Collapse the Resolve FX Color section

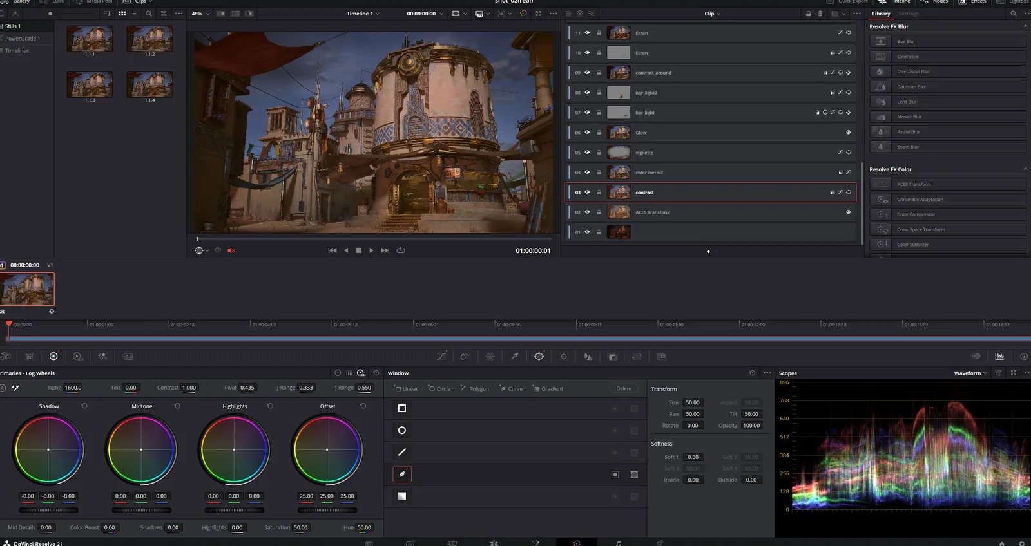pyautogui.click(x=1025, y=169)
